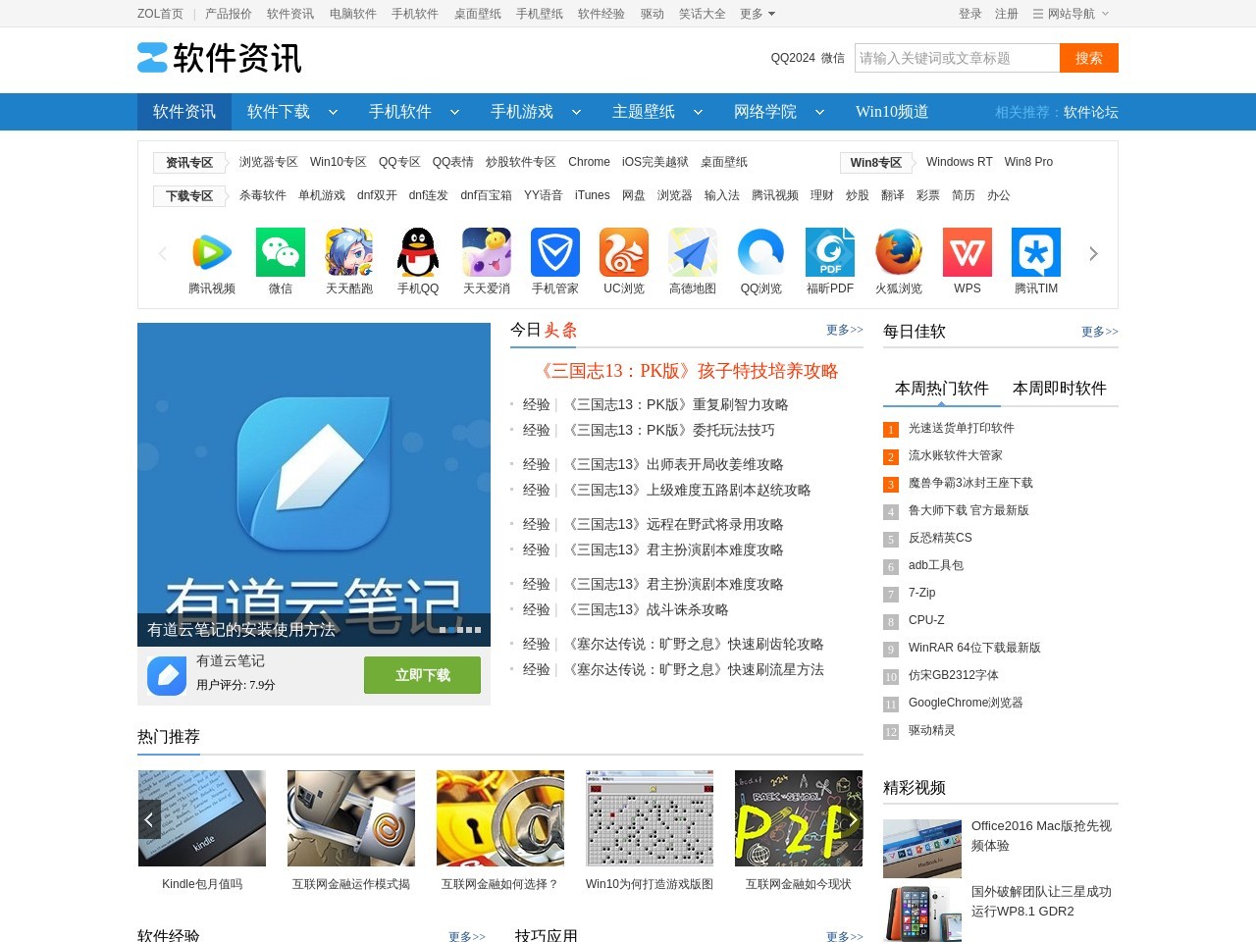Image resolution: width=1256 pixels, height=942 pixels.
Task: Click the 立即下载 download button
Action: click(x=422, y=675)
